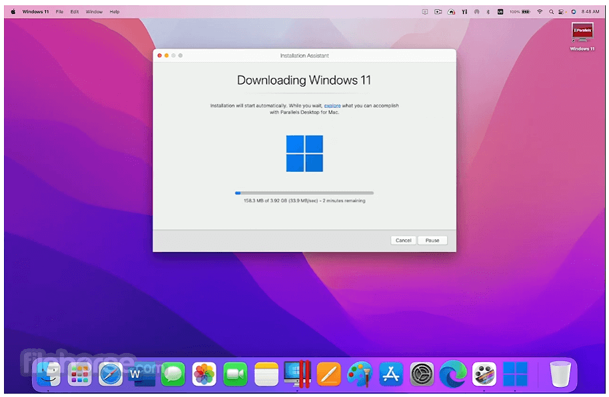Open the Windows 11 VM Dock icon
The image size is (609, 397).
coord(515,374)
